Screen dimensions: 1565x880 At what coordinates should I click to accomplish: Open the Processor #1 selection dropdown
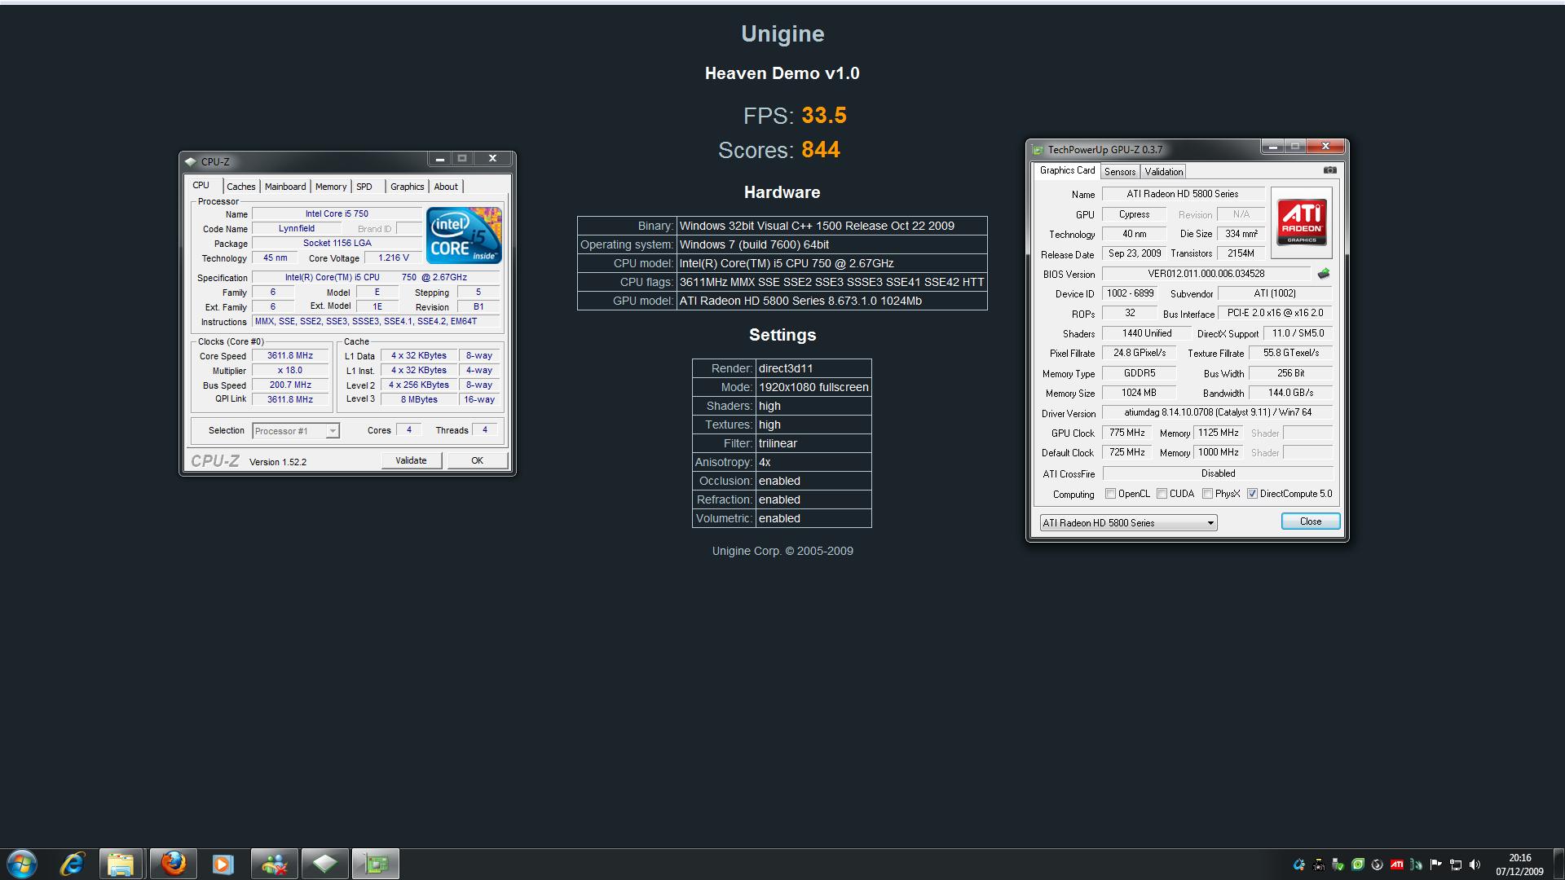[296, 431]
